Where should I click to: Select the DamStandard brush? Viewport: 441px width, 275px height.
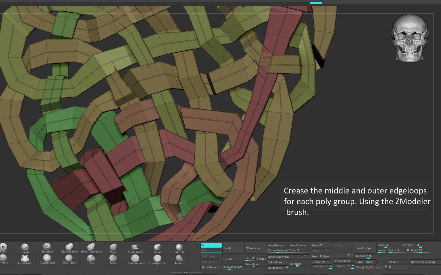point(135,259)
